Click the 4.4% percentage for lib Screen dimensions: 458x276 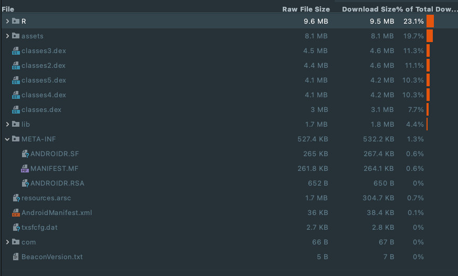tap(415, 125)
